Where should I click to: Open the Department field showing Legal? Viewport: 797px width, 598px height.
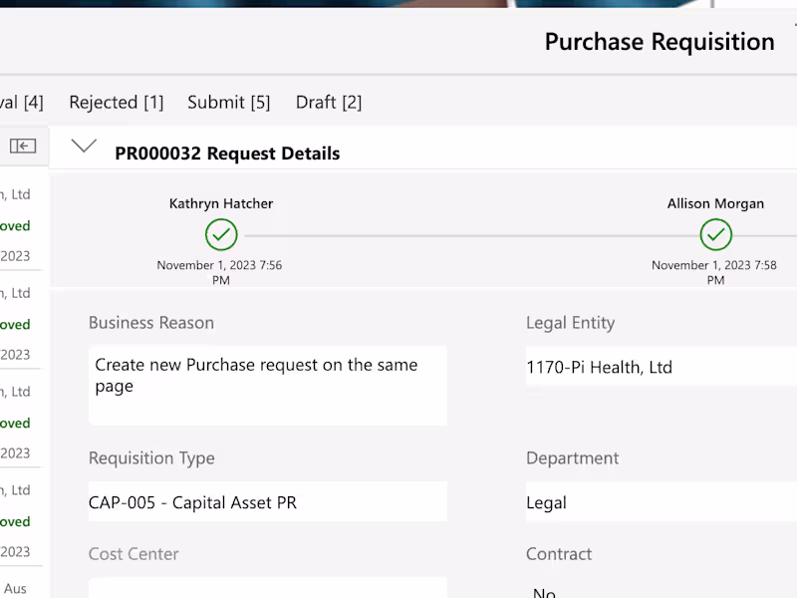coord(660,502)
